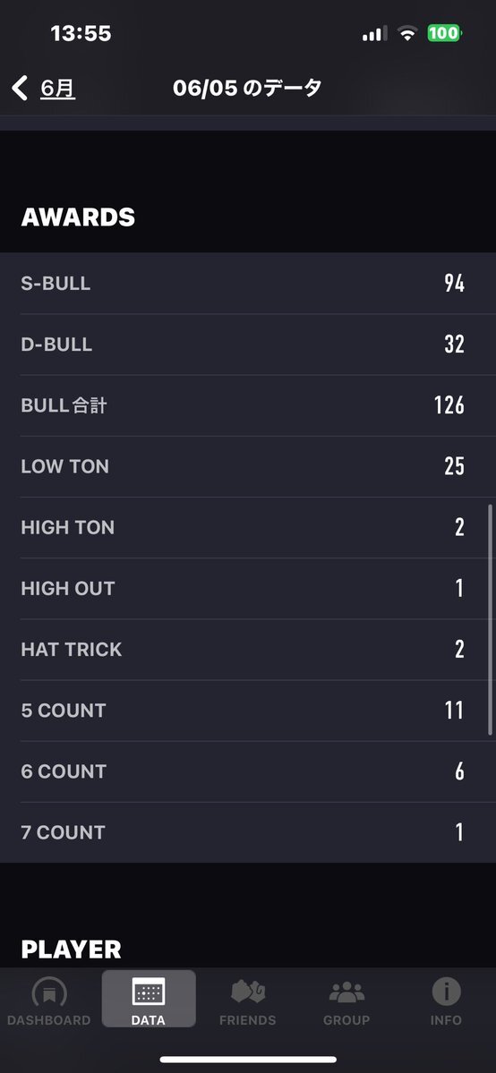Tap the Wi-Fi status icon
The width and height of the screenshot is (496, 1073).
pos(408,33)
